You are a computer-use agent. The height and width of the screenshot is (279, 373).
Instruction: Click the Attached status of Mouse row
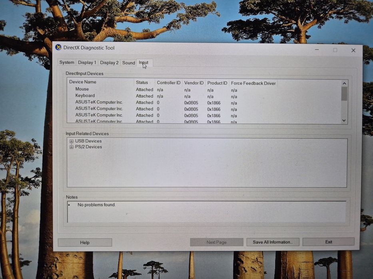(144, 89)
